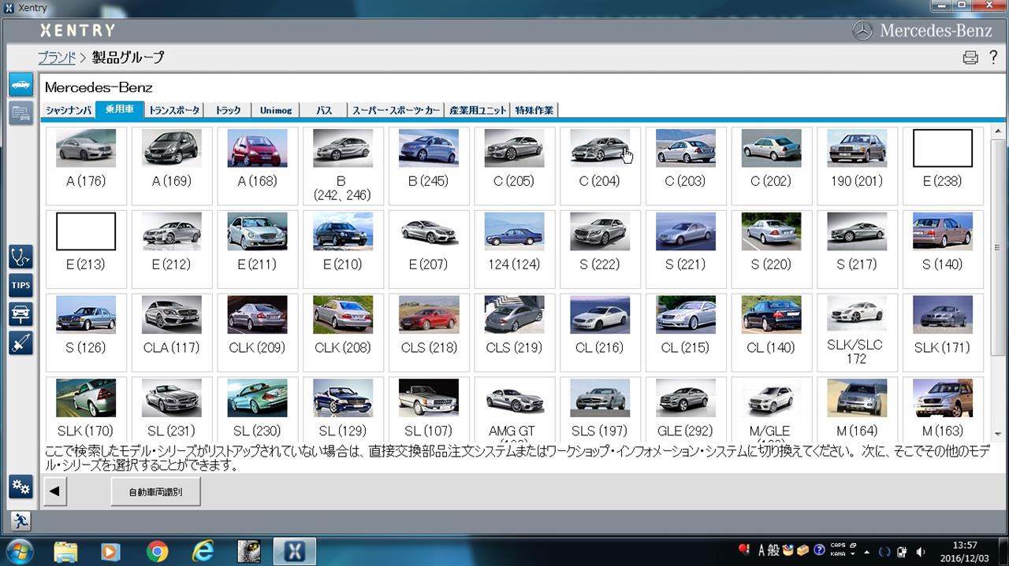Select the CLK (209) model tile
This screenshot has width=1009, height=566.
[x=258, y=332]
